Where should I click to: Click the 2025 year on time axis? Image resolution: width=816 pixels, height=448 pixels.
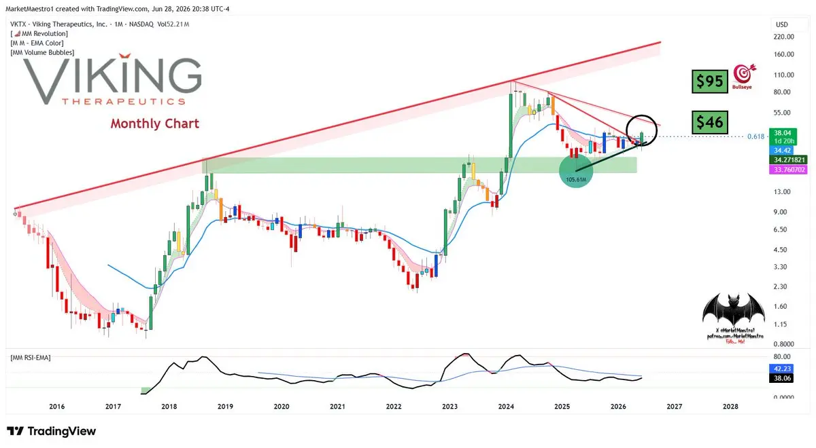pyautogui.click(x=562, y=407)
